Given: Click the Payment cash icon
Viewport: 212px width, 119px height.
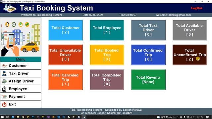Looking at the screenshot, I should 4,97.
